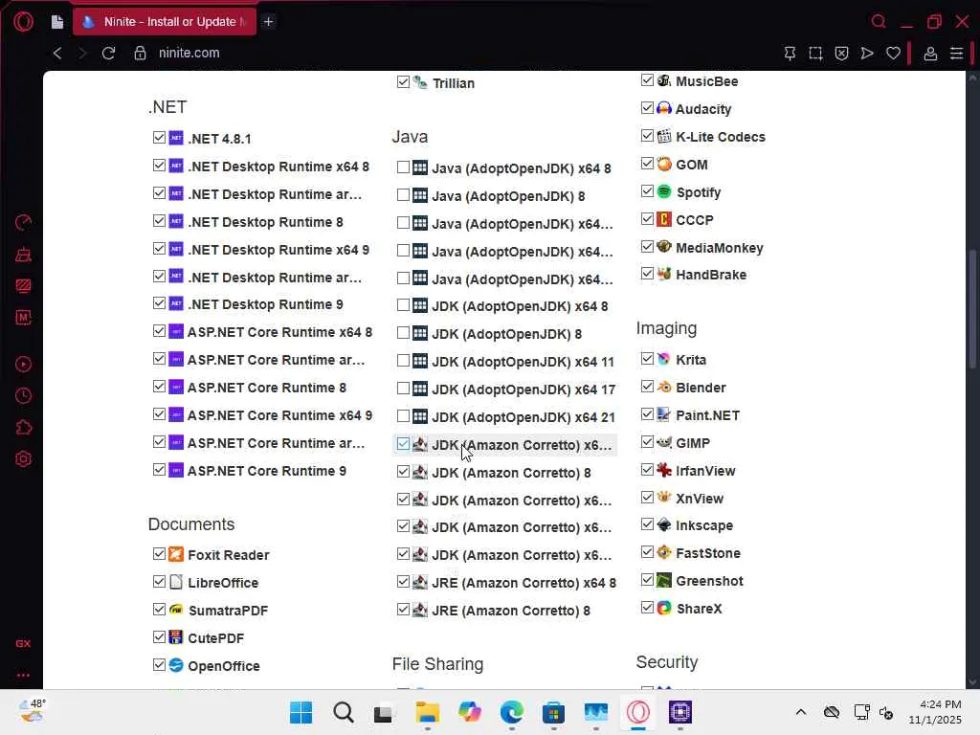Screen dimensions: 980x735
Task: Uncheck the LibreOffice checkbox
Action: 160,582
